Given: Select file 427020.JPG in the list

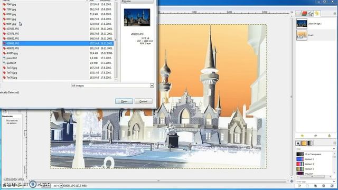Looking at the screenshot, I should pos(58,28).
